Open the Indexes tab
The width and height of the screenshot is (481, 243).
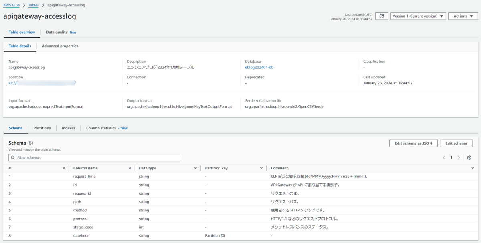point(68,128)
